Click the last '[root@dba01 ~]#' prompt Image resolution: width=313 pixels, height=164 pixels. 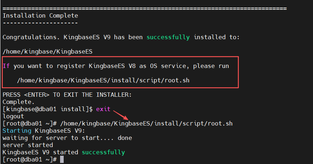click(x=30, y=159)
